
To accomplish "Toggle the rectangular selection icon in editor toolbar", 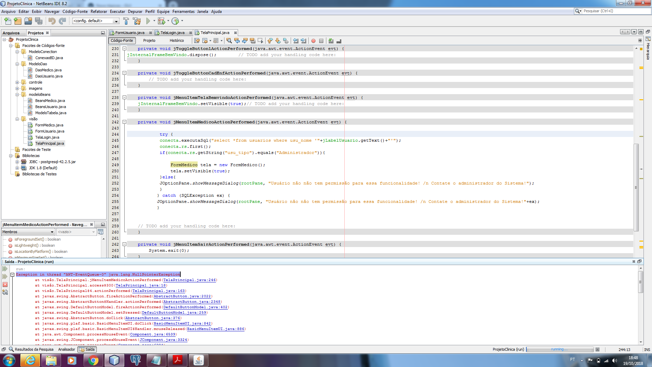I will (260, 41).
